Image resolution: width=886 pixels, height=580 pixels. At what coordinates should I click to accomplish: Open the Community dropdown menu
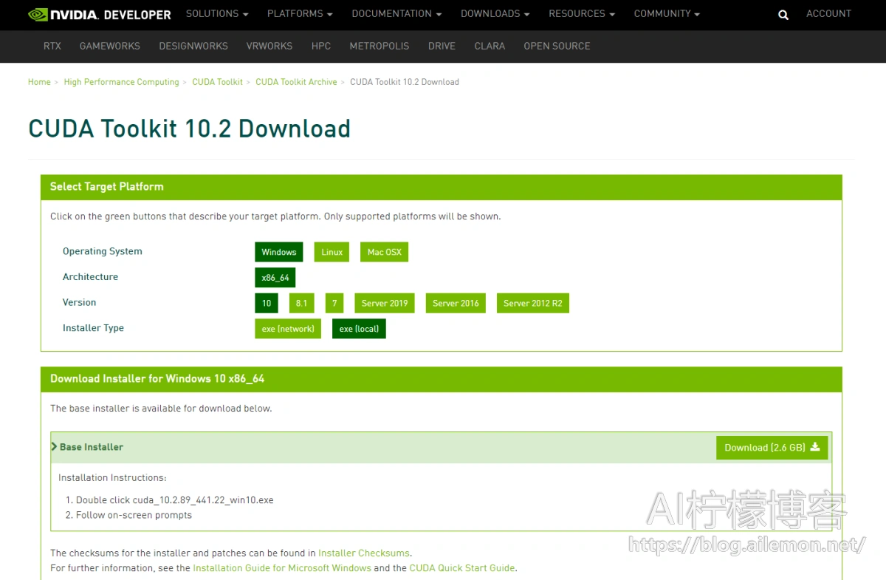pyautogui.click(x=667, y=14)
